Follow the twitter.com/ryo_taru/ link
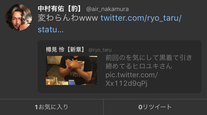 click(141, 18)
